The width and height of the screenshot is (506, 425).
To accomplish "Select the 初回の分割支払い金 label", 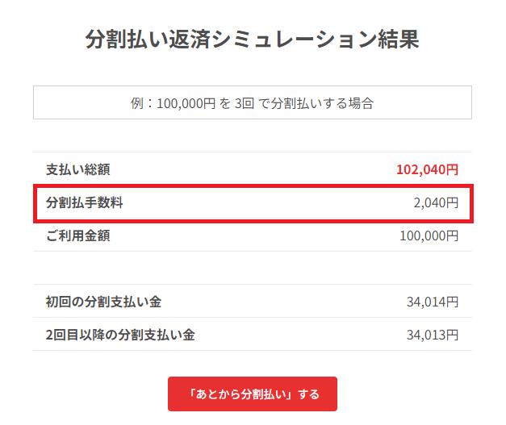I will tap(103, 302).
